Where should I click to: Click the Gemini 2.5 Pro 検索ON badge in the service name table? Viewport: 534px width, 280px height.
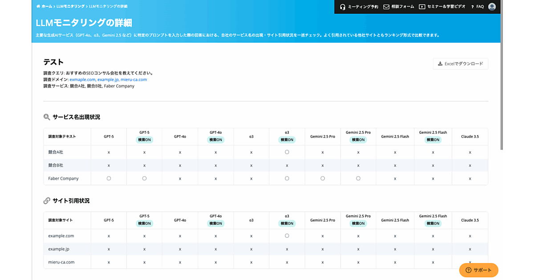(358, 140)
